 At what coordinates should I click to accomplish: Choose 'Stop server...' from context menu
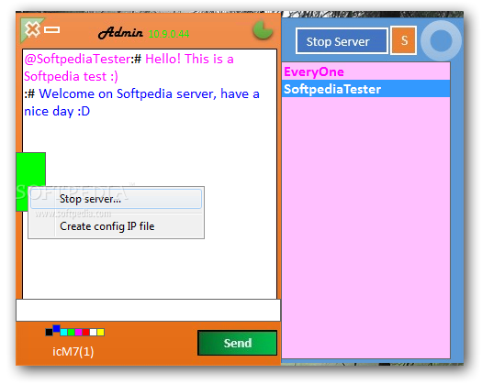point(117,199)
